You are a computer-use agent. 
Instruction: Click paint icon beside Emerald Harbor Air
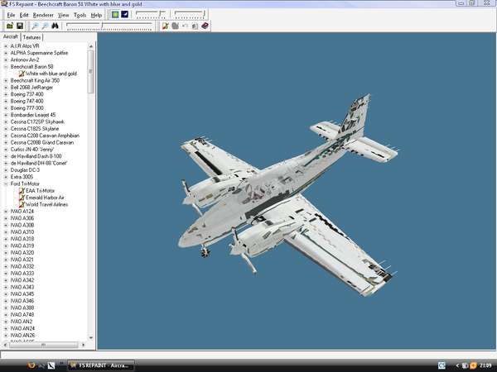coord(22,198)
